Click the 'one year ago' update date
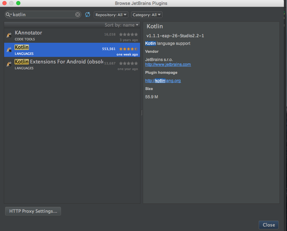This screenshot has width=287, height=231. click(128, 69)
